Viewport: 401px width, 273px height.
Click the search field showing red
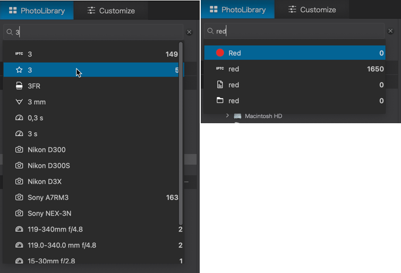coord(294,31)
